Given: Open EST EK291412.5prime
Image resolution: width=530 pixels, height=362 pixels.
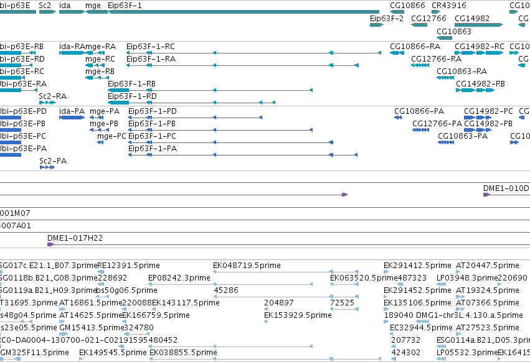Looking at the screenshot, I should [x=417, y=266].
